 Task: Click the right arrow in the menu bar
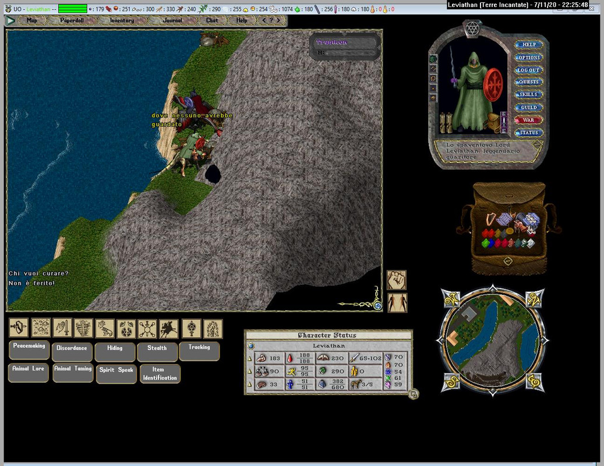coord(278,20)
